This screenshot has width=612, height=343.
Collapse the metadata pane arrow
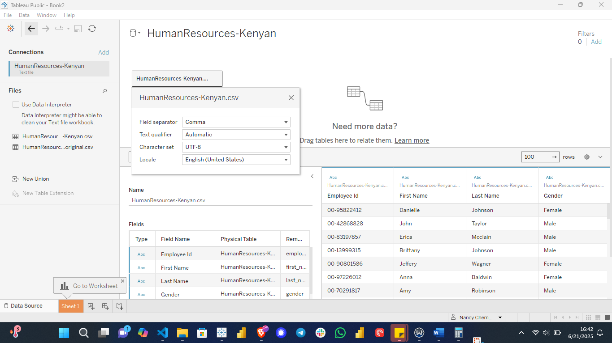point(312,176)
